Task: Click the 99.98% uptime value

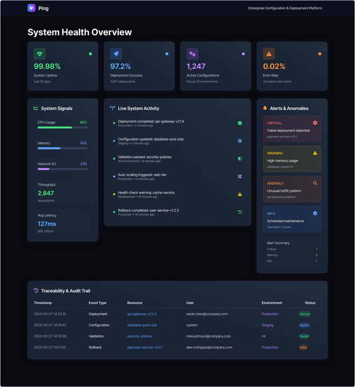Action: point(47,66)
